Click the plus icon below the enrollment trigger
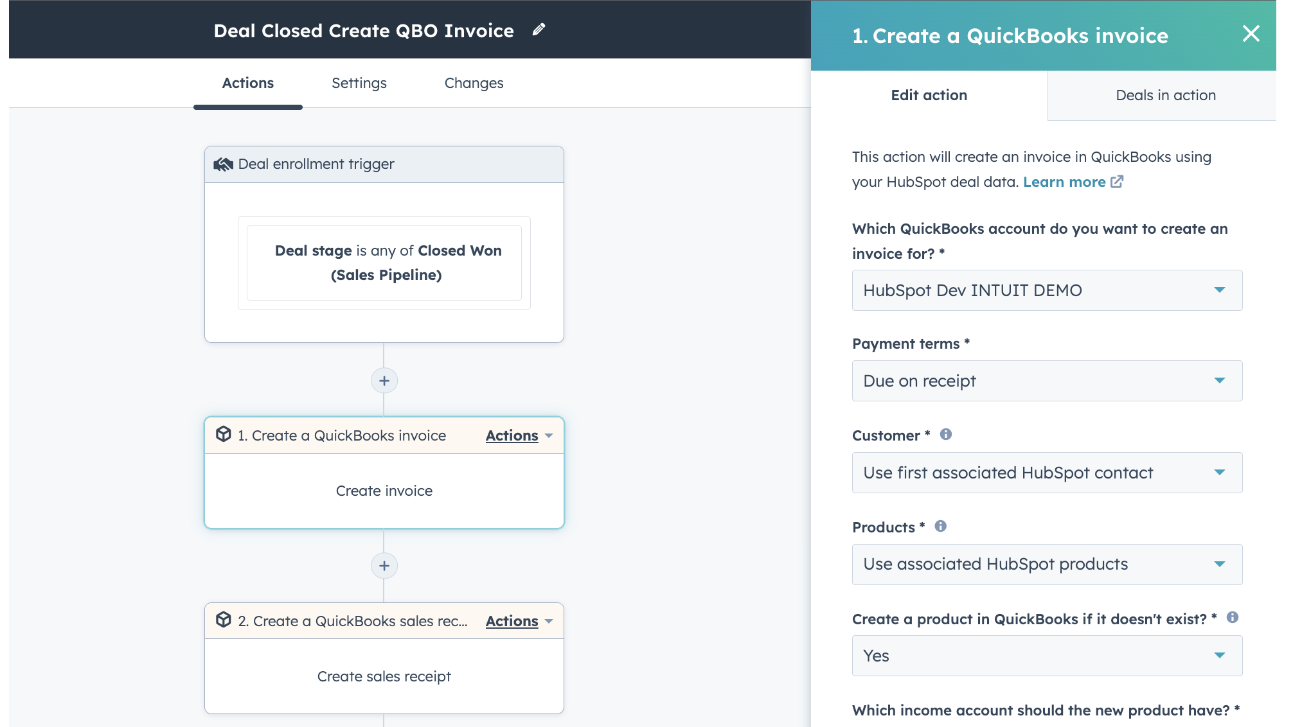 click(384, 380)
